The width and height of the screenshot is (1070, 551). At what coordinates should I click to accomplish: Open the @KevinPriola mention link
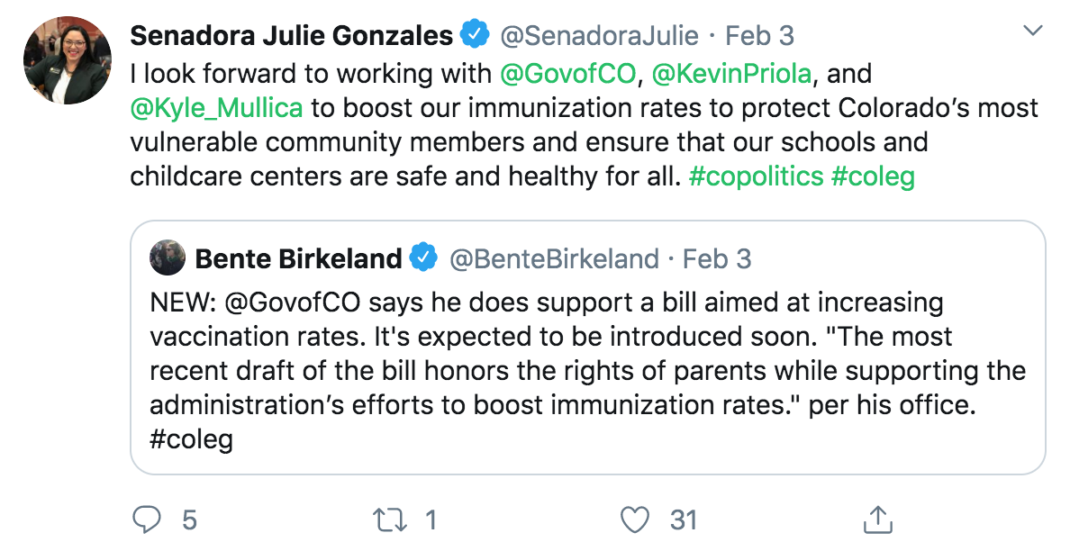(730, 72)
